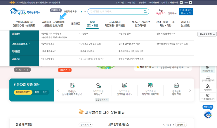Open 국세납부 (납부할세액 조회납부) icon
The image size is (217, 128).
coord(72,85)
